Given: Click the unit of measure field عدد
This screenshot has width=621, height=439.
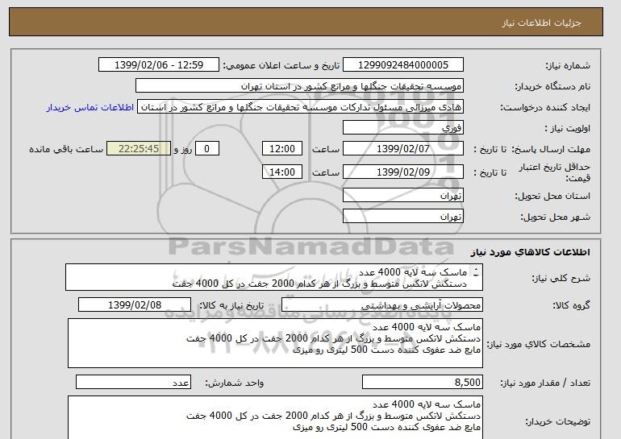Looking at the screenshot, I should pos(133,383).
